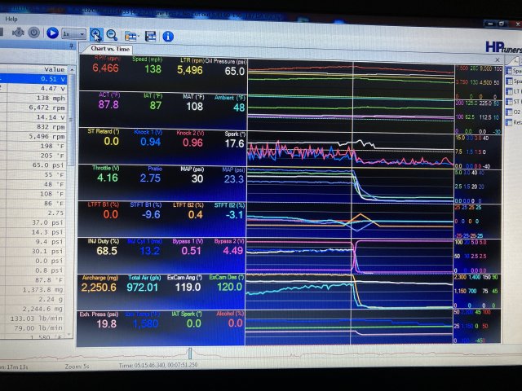Screen dimensions: 522x391
Task: Click the timeline position marker at bottom
Action: [190, 353]
